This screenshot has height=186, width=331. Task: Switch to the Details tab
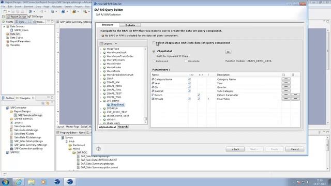130,25
